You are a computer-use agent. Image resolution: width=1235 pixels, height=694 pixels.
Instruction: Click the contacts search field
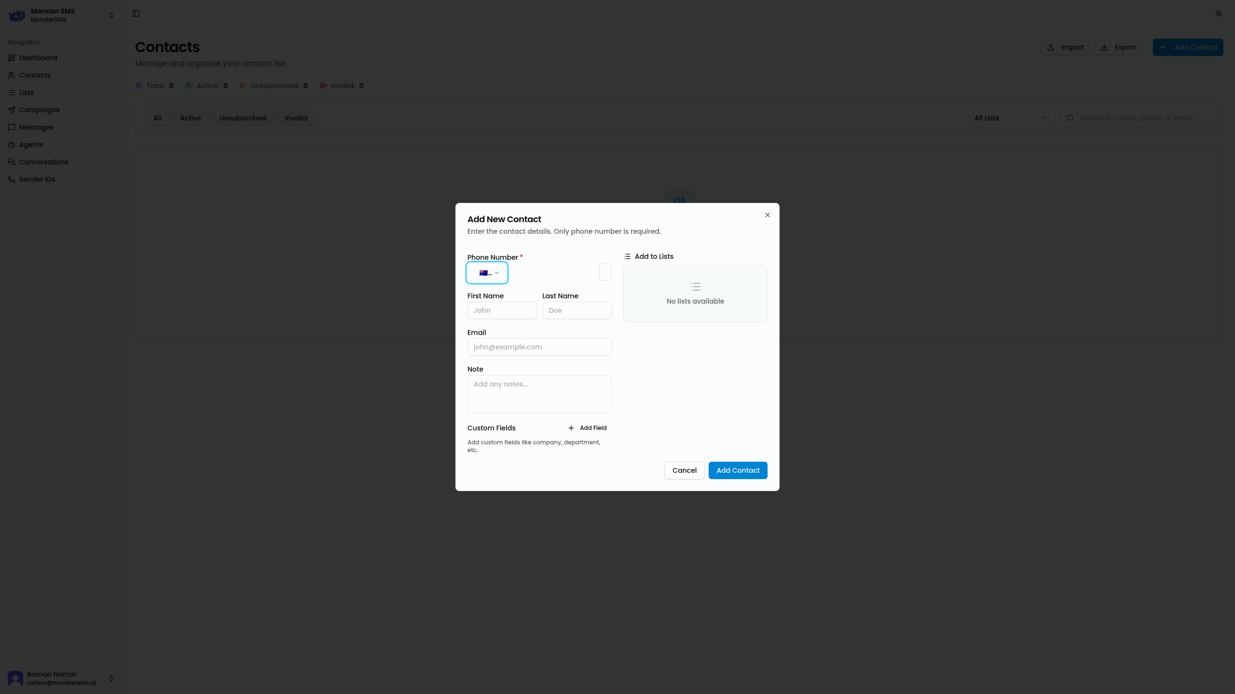coord(1138,118)
